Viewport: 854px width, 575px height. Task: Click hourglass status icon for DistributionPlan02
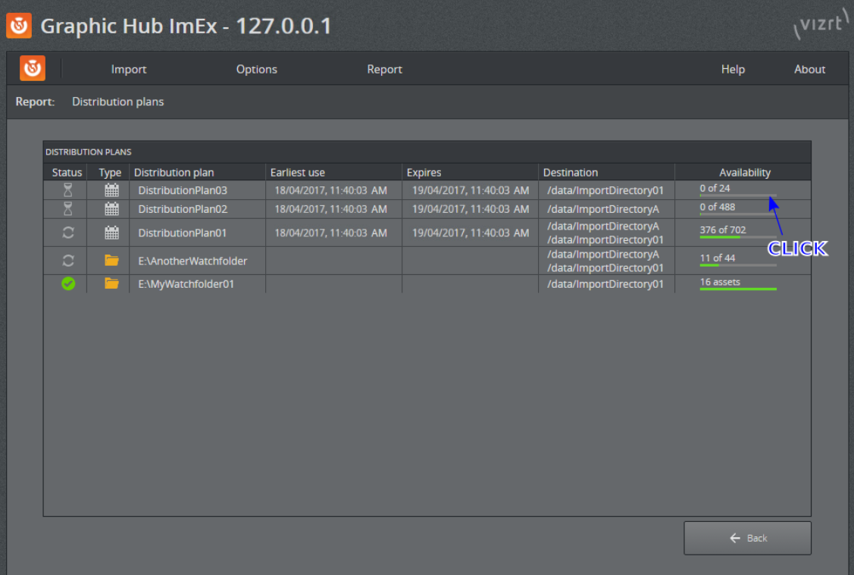coord(67,208)
